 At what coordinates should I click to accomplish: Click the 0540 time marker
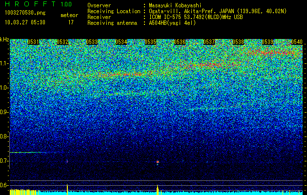[x=297, y=42]
